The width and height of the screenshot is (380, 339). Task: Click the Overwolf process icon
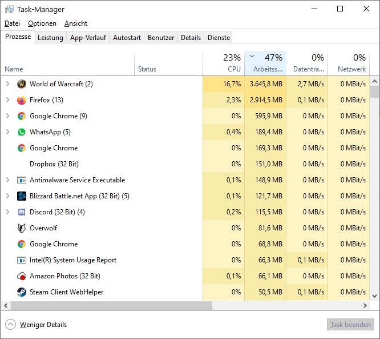click(22, 228)
